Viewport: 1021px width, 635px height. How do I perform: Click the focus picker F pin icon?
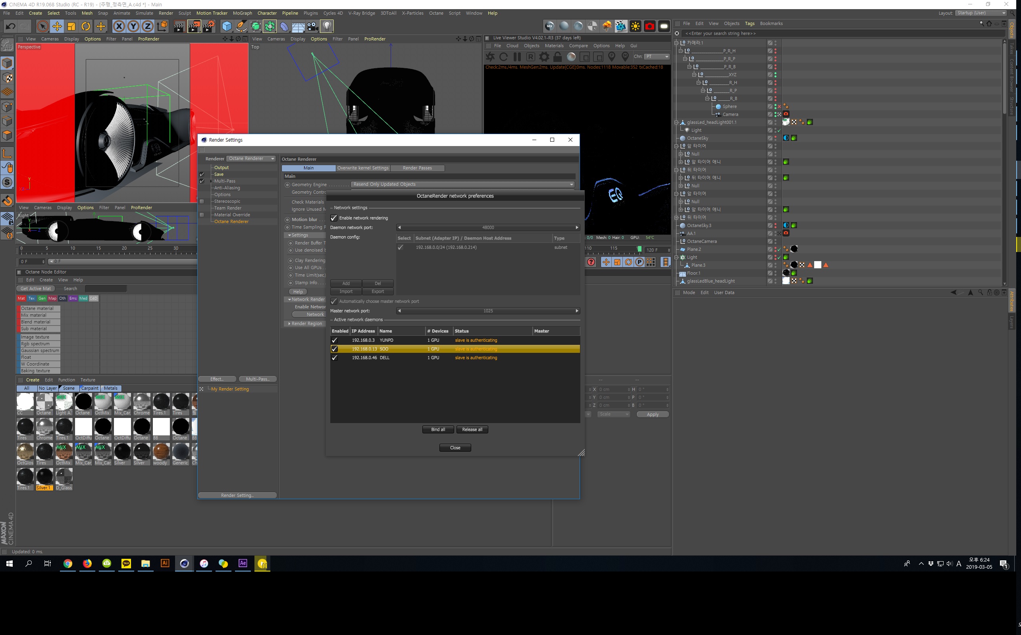pyautogui.click(x=612, y=57)
